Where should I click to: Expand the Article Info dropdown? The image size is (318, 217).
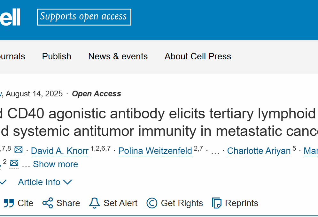(x=45, y=182)
